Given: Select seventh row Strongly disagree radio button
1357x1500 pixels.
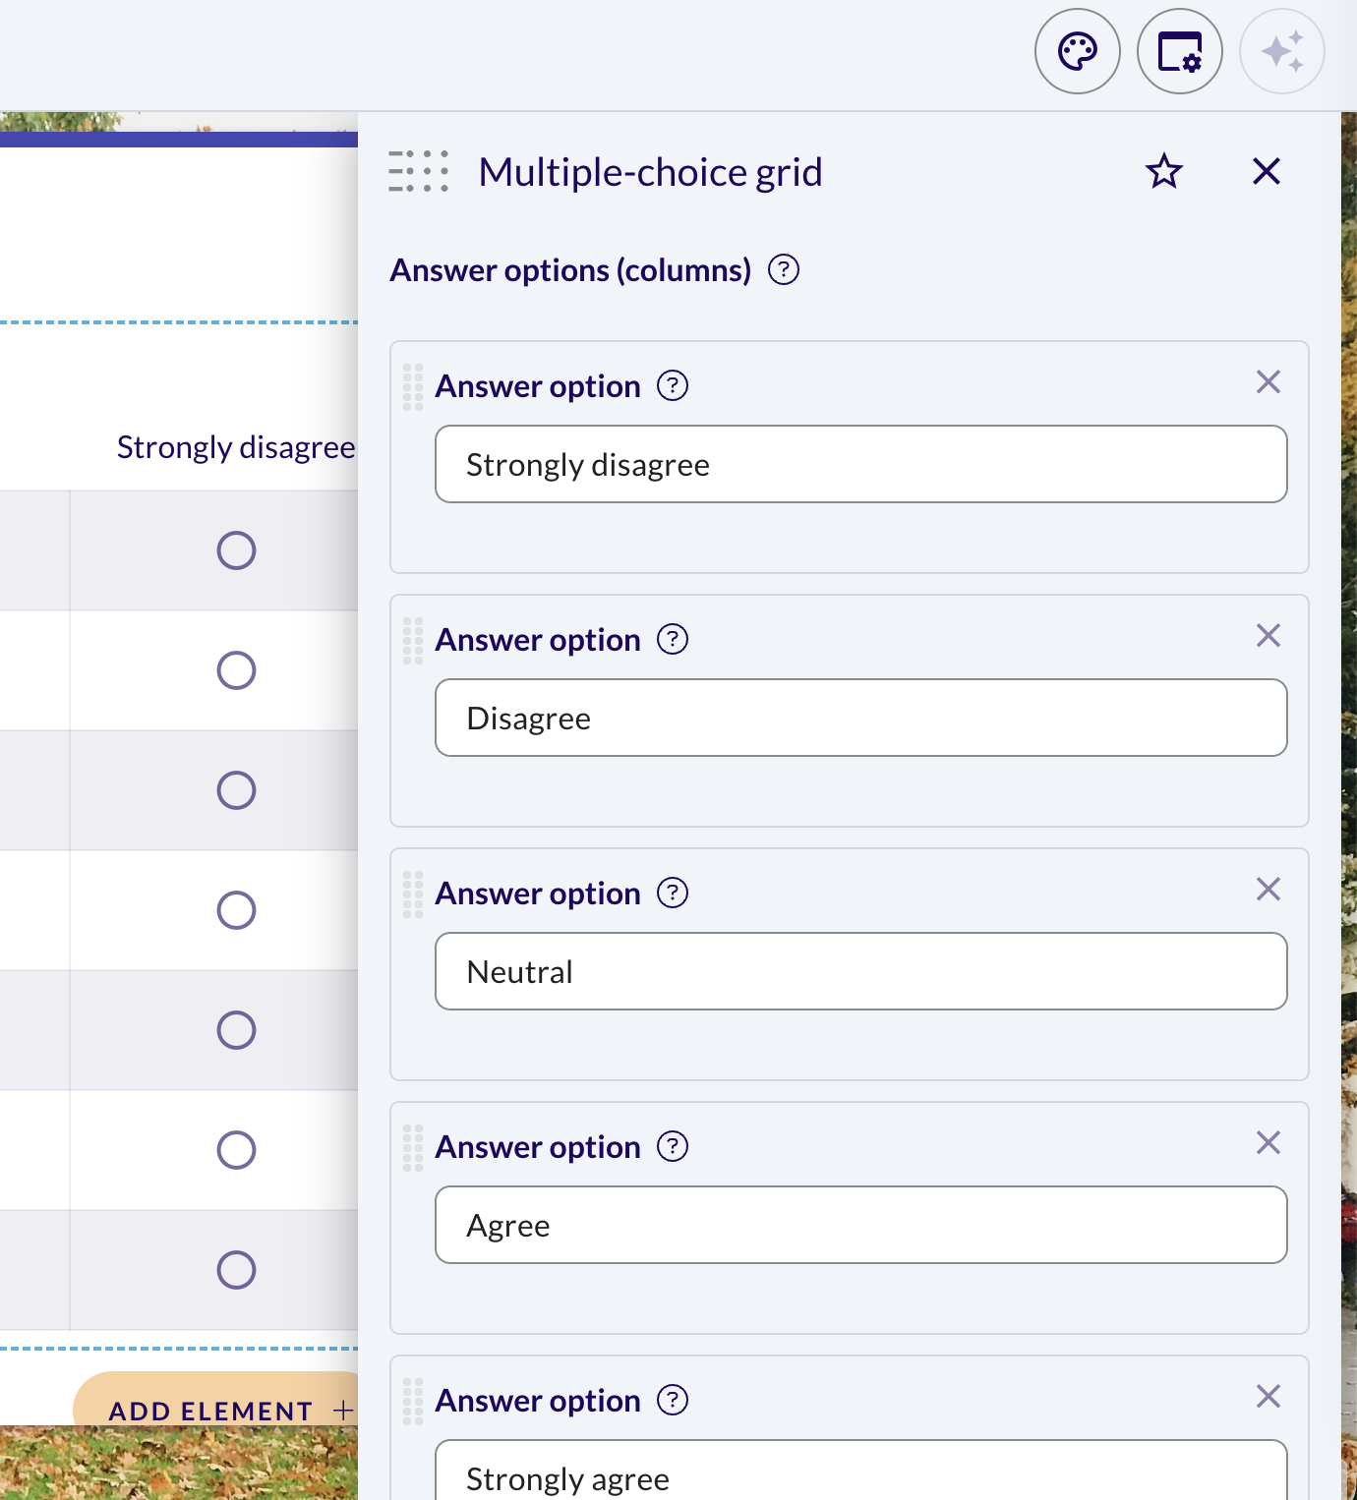Looking at the screenshot, I should coord(236,1270).
